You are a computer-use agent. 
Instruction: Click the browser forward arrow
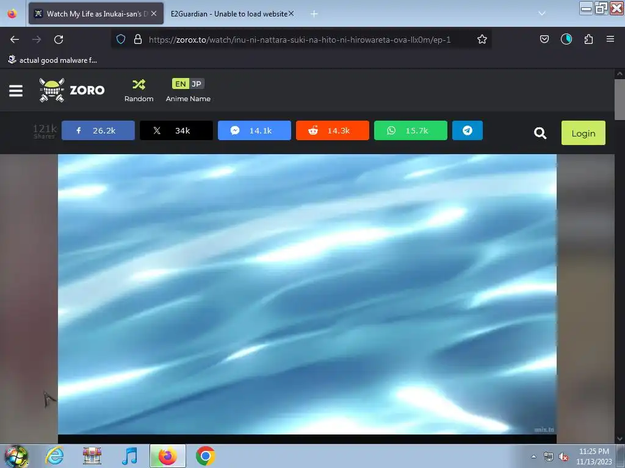37,40
